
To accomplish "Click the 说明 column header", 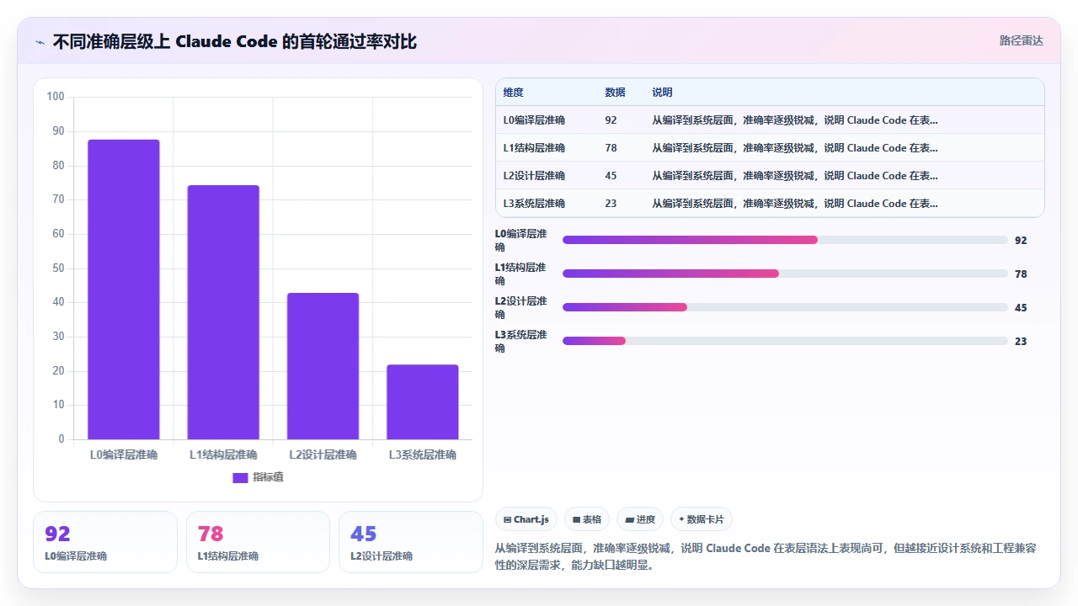I will click(662, 93).
